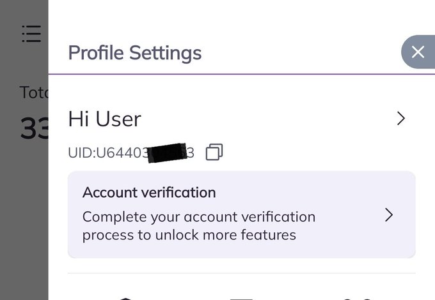Close the Profile Settings panel
Viewport: 435px width, 300px height.
coord(418,52)
